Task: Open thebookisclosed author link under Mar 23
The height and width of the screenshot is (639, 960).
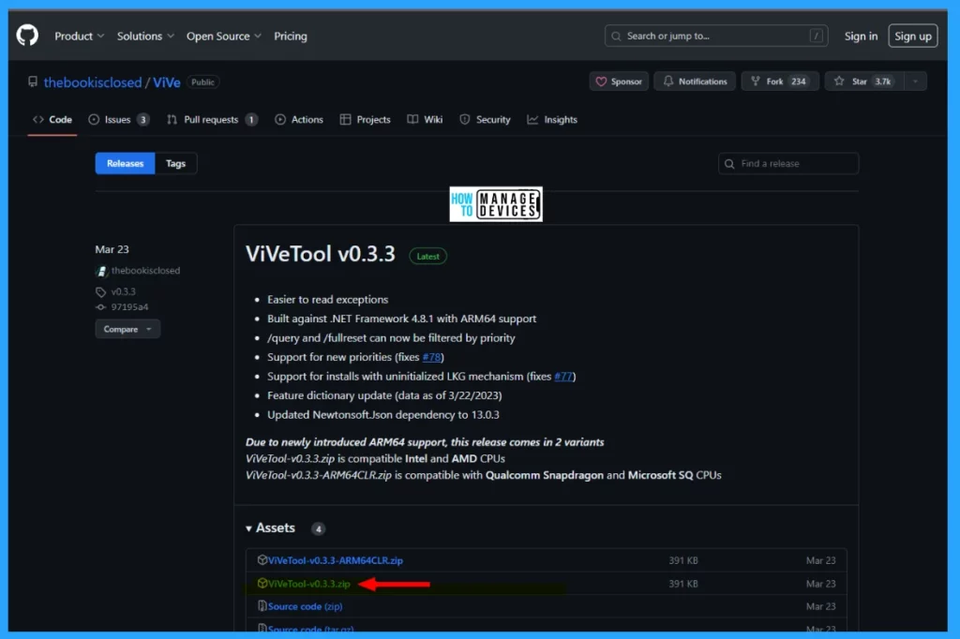Action: pyautogui.click(x=145, y=271)
